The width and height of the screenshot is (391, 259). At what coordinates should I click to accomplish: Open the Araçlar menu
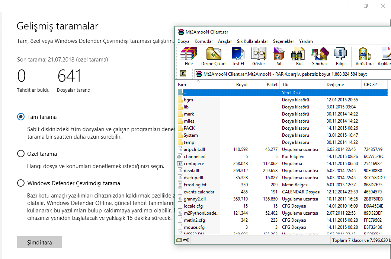pos(225,41)
